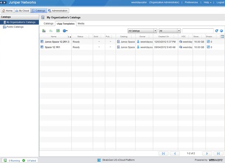Sort by the Status column header

[x=80, y=36]
